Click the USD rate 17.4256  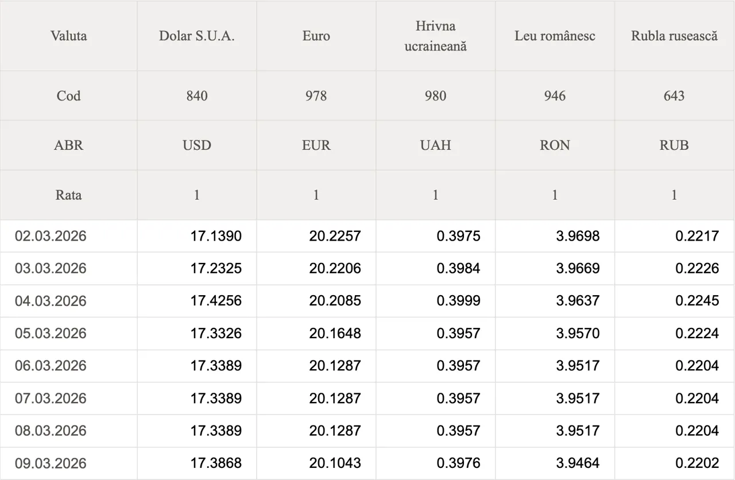[216, 301]
